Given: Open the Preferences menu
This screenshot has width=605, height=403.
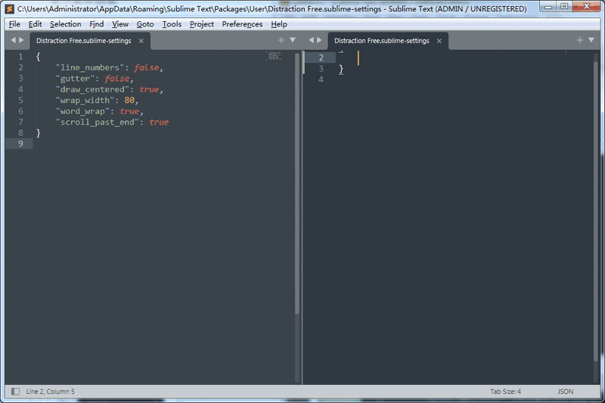Looking at the screenshot, I should coord(242,24).
